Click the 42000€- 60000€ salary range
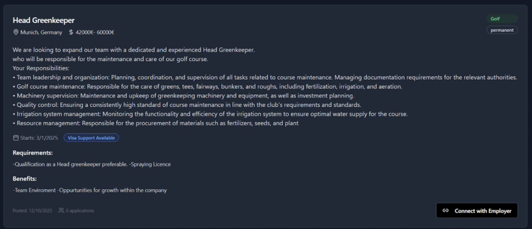Image resolution: width=532 pixels, height=229 pixels. [x=95, y=33]
